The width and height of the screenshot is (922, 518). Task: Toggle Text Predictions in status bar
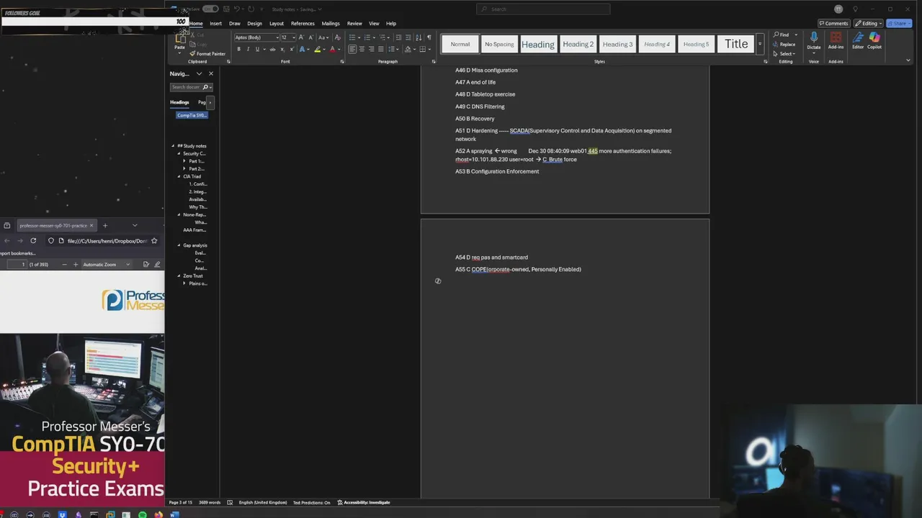pyautogui.click(x=311, y=502)
